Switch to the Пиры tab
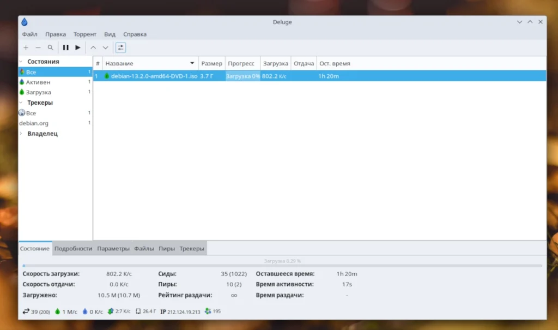Image resolution: width=558 pixels, height=330 pixels. coord(167,248)
